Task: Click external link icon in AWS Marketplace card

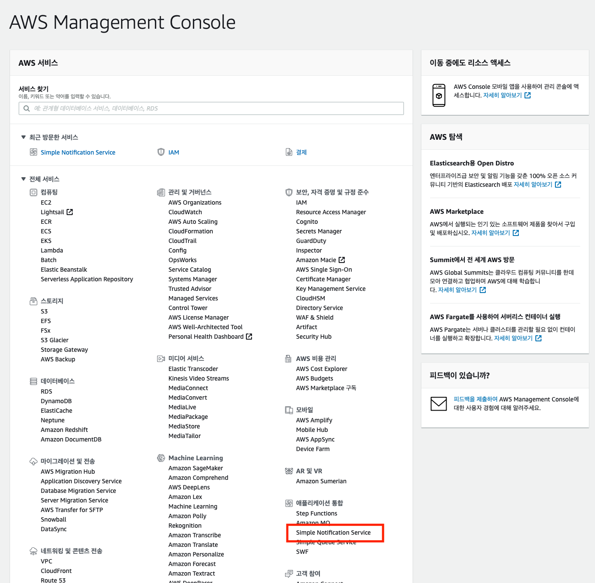Action: (x=516, y=233)
